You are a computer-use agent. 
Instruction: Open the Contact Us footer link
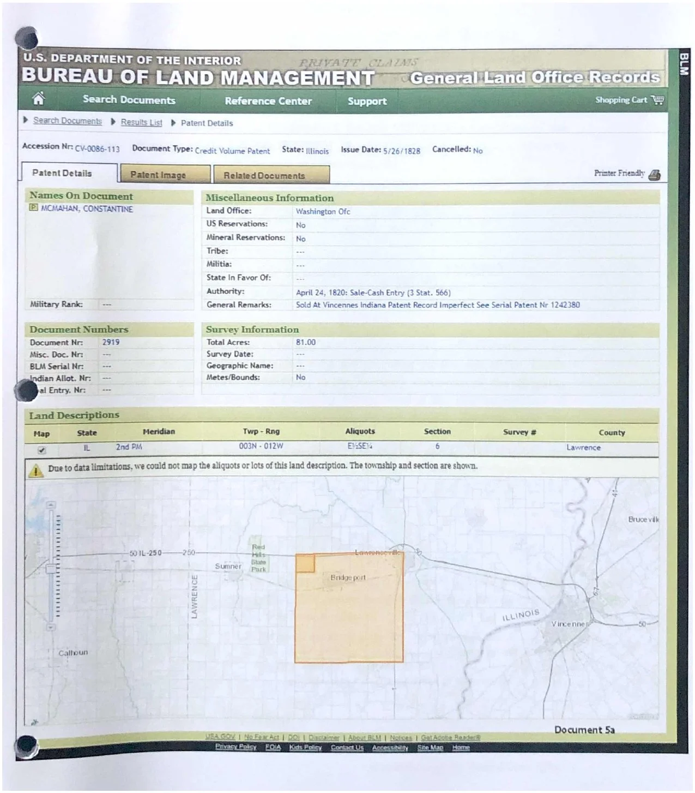tap(347, 747)
